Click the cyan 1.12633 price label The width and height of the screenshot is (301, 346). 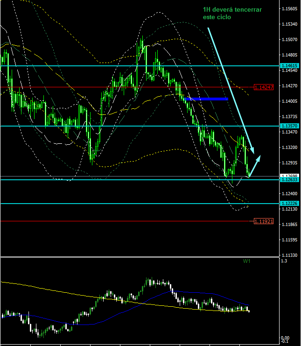pos(289,180)
